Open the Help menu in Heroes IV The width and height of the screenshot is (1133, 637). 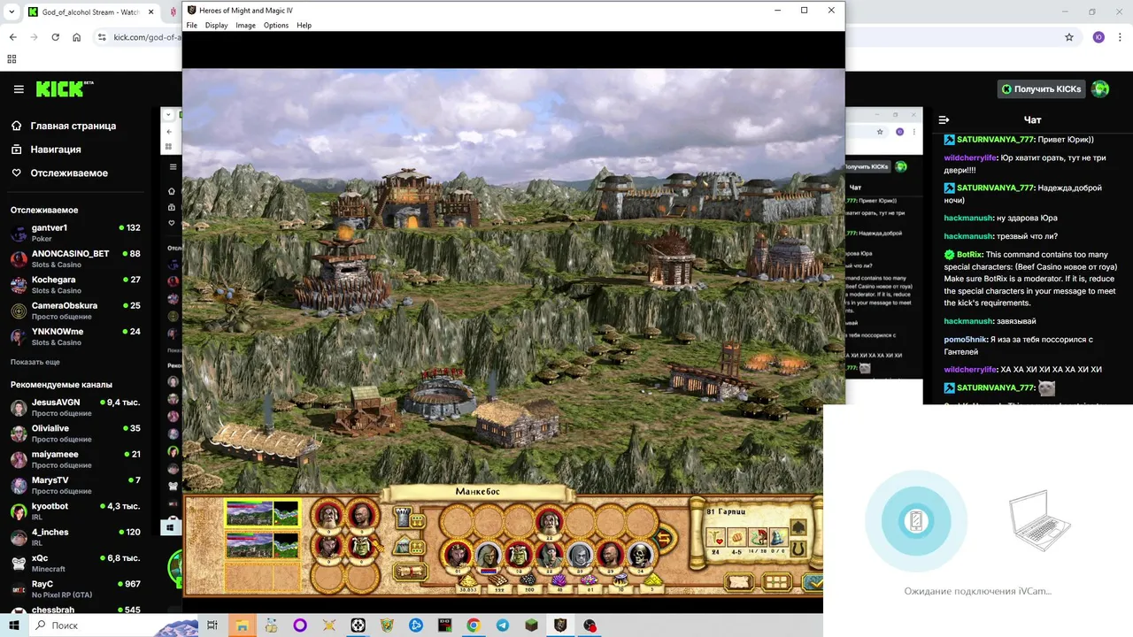click(x=304, y=26)
